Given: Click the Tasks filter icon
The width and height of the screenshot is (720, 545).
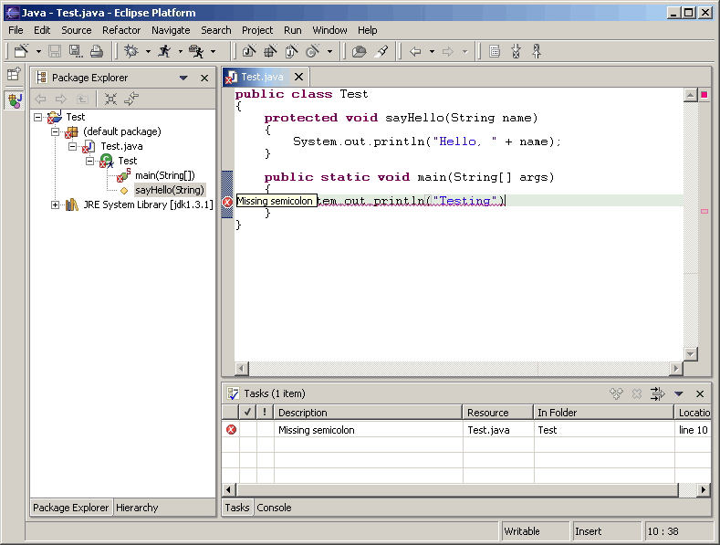Looking at the screenshot, I should (x=657, y=393).
